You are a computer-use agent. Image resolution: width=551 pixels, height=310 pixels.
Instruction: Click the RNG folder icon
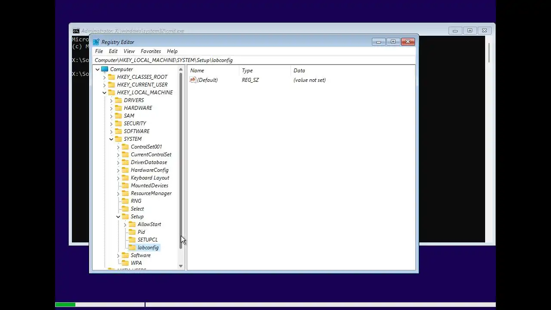coord(125,201)
